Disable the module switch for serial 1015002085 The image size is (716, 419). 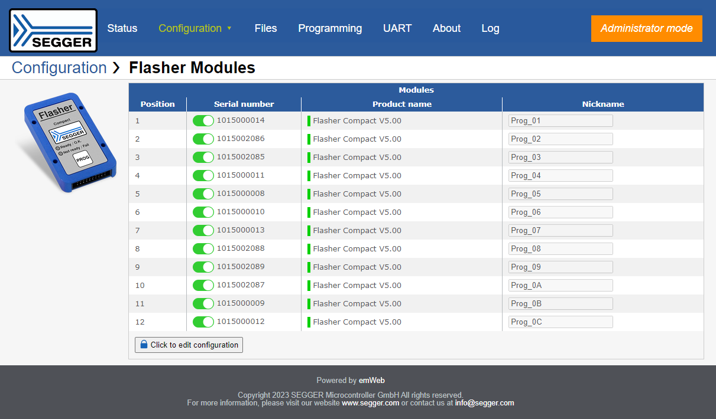(203, 158)
